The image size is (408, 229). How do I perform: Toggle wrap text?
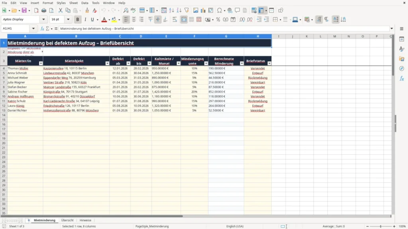[175, 19]
